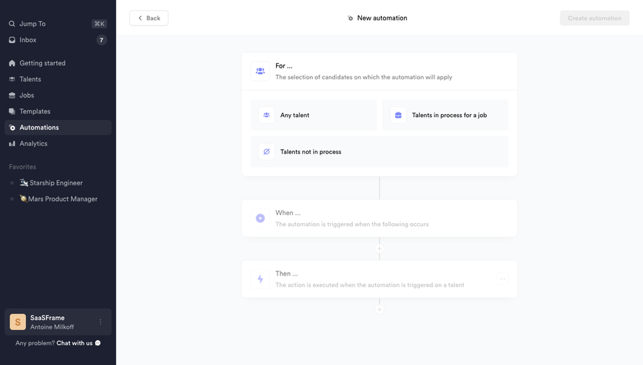Viewport: 643px width, 365px height.
Task: Select Talents in process for a job
Action: pos(445,115)
